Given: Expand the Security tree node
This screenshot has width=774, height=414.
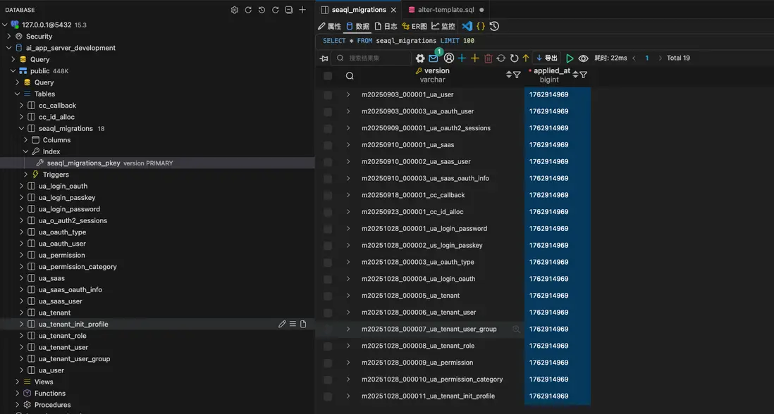Looking at the screenshot, I should point(8,36).
